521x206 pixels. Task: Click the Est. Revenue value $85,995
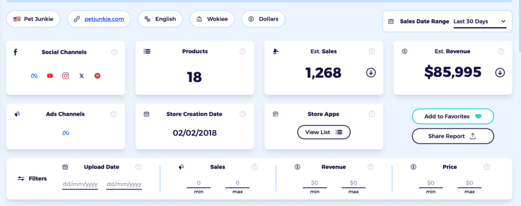pyautogui.click(x=452, y=72)
